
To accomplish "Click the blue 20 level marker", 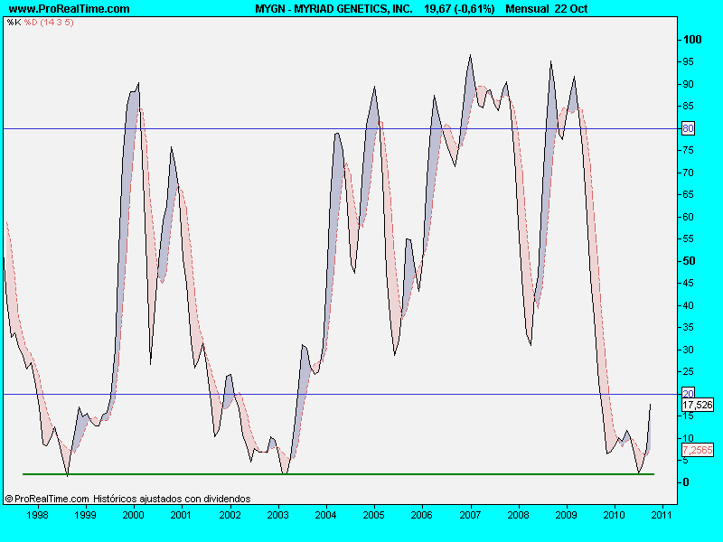I will (688, 394).
